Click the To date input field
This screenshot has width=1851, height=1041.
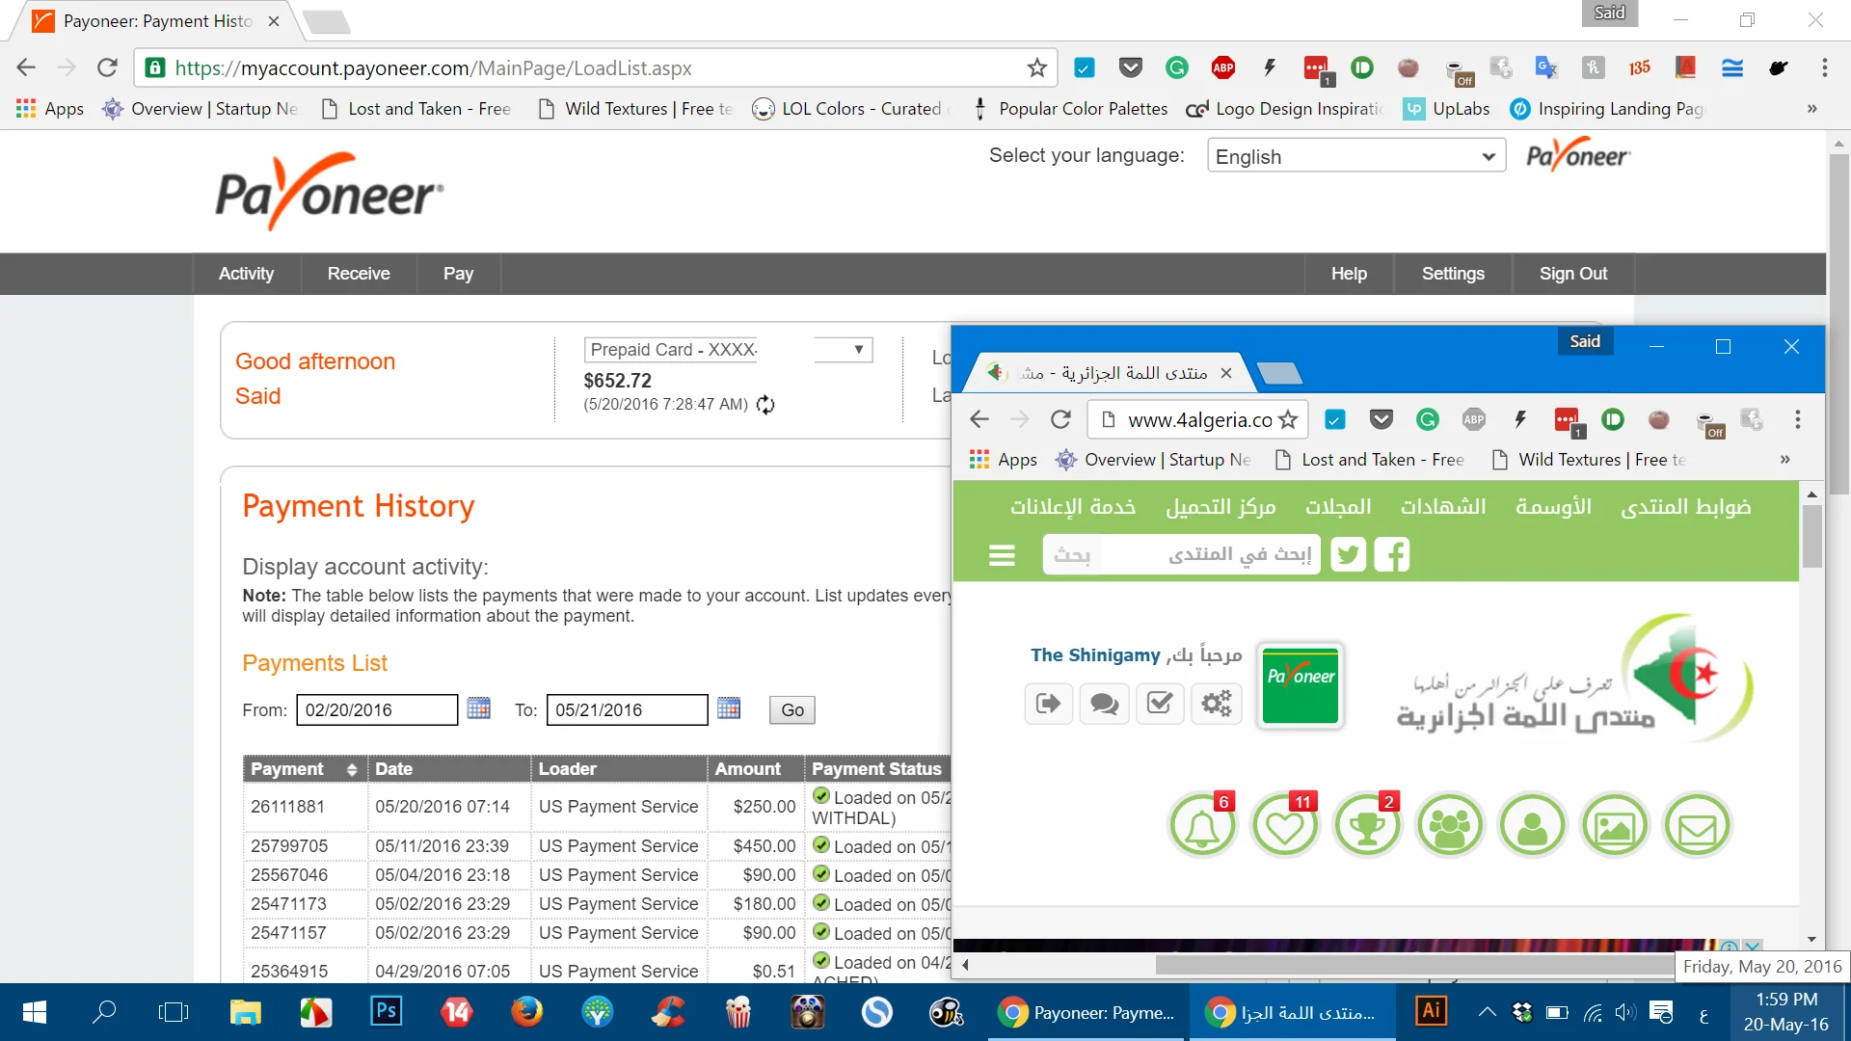[x=627, y=710]
